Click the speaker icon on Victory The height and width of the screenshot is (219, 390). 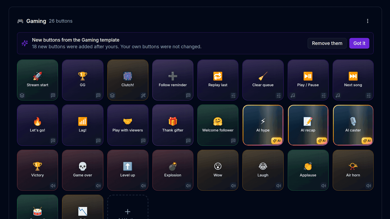[x=53, y=186]
